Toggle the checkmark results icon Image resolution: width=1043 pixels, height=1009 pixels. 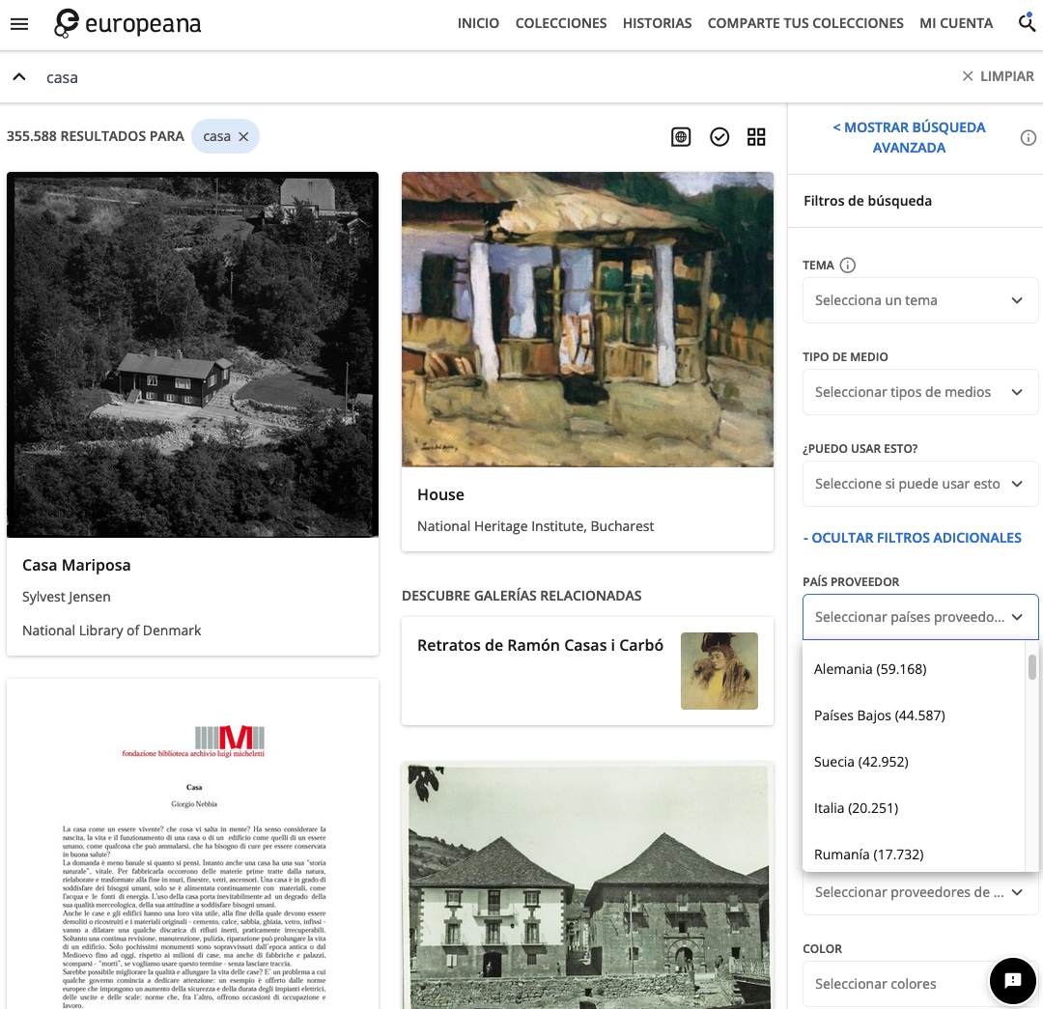coord(719,137)
